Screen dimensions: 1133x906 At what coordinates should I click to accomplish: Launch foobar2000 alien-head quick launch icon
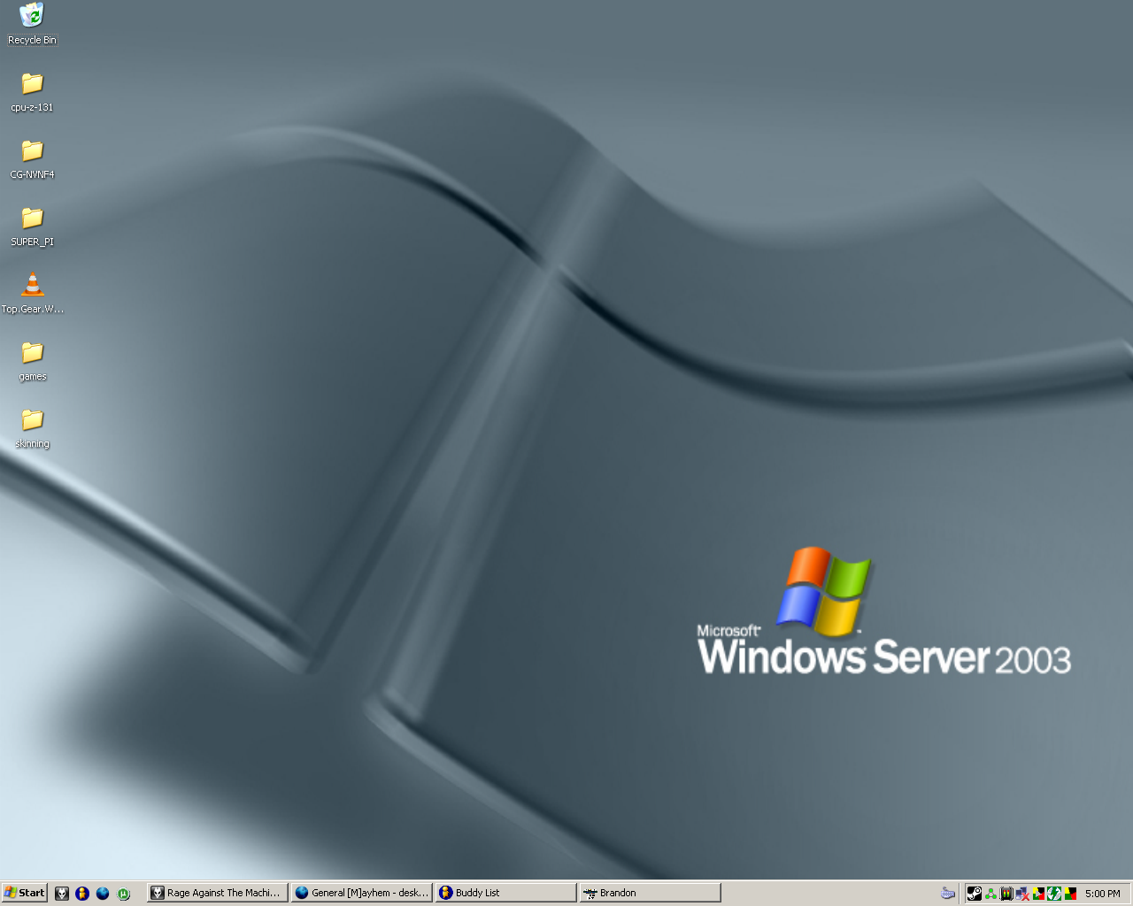tap(61, 894)
